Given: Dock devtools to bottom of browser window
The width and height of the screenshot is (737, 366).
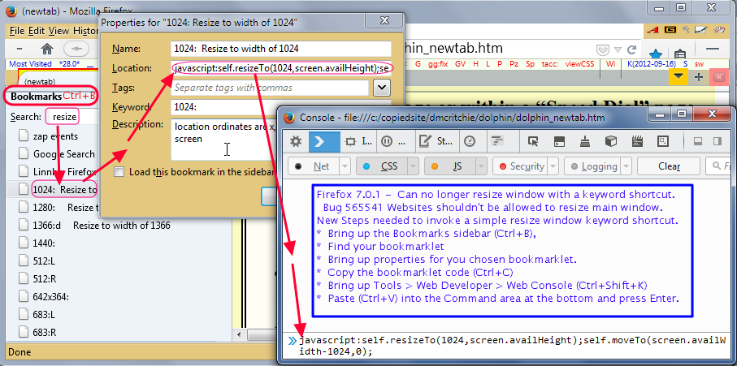Looking at the screenshot, I should pyautogui.click(x=699, y=141).
